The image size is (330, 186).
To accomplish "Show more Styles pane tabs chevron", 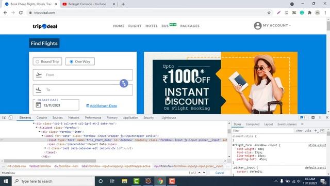I will click(x=302, y=124).
